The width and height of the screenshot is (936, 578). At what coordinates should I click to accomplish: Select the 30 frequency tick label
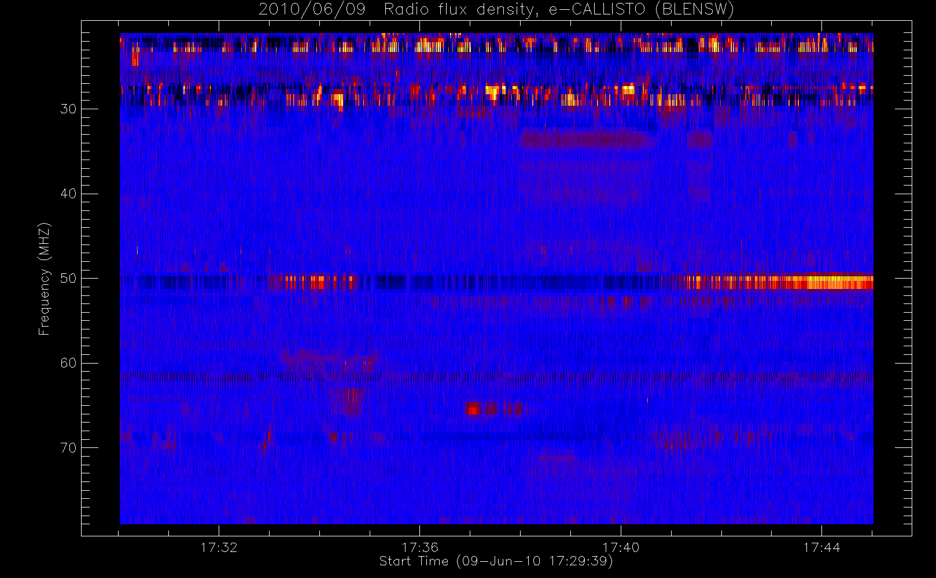[68, 109]
